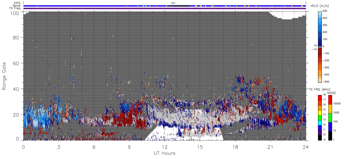Click the CPID label at top left
344x159 pixels.
[x=17, y=3]
